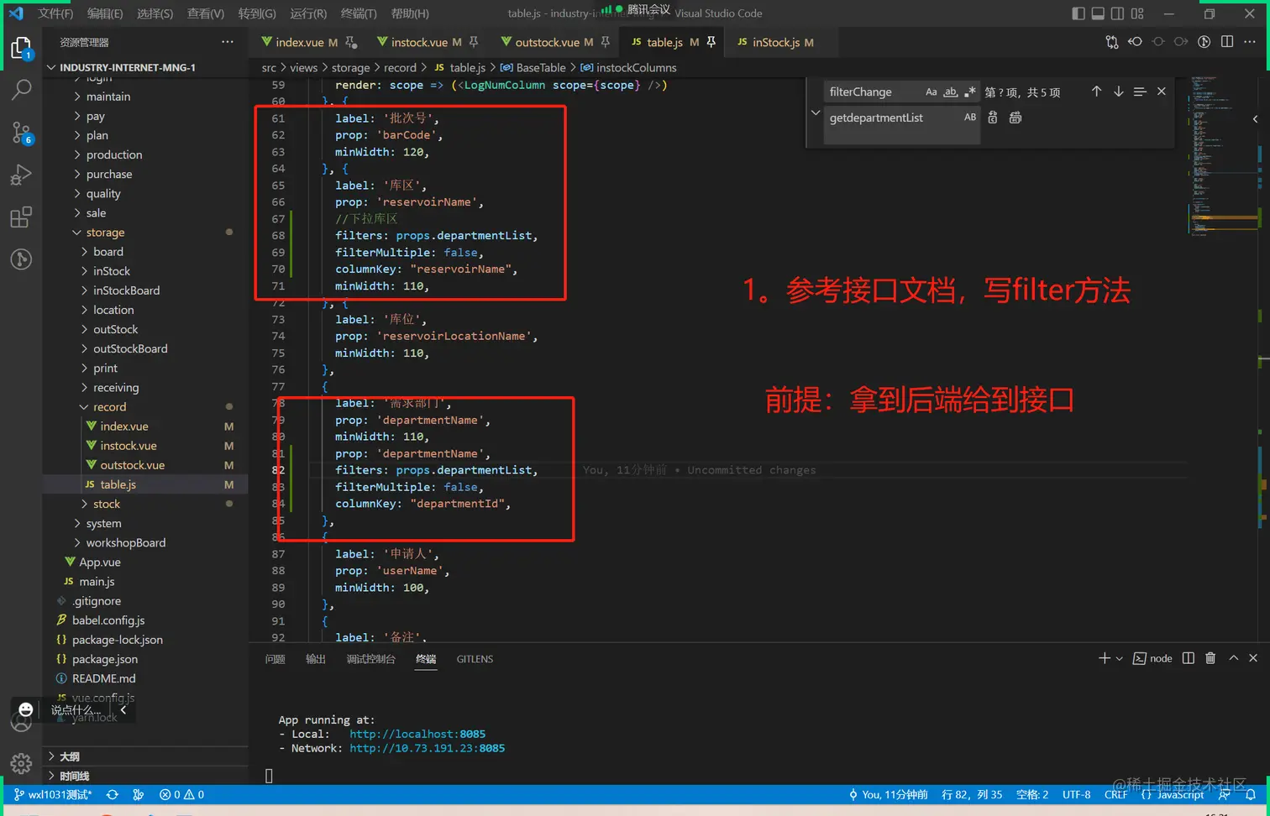
Task: Open the Source Control view
Action: (21, 132)
